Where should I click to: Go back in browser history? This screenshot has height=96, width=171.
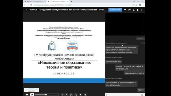click(x=25, y=5)
